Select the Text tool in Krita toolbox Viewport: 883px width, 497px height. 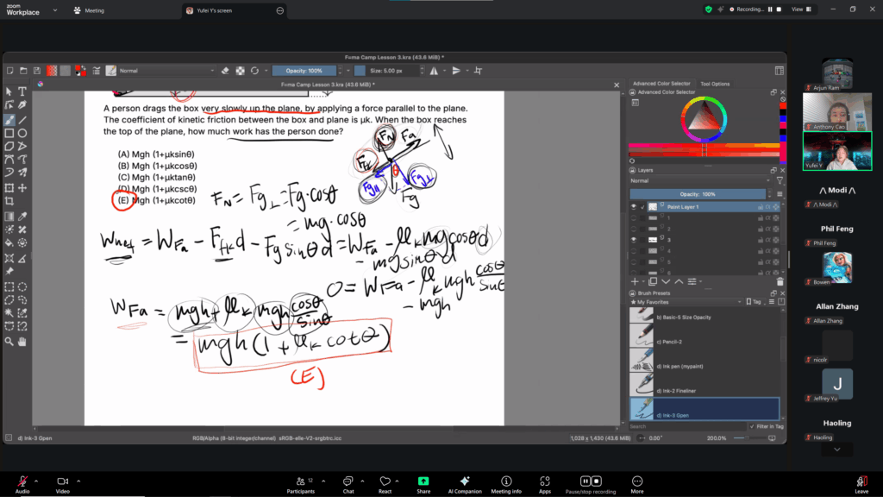[22, 91]
